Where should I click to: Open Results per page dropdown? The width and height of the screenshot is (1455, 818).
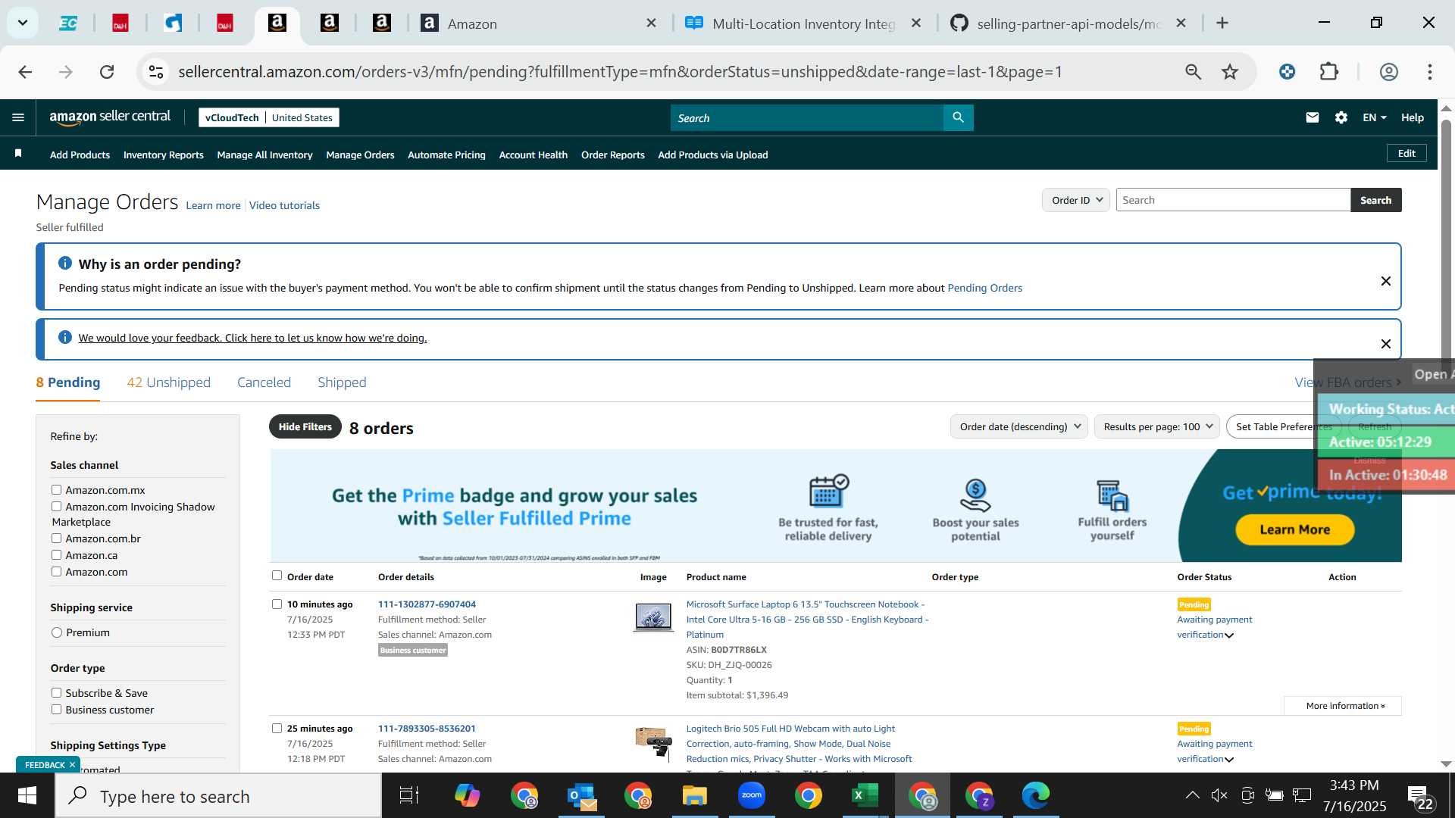(x=1156, y=426)
